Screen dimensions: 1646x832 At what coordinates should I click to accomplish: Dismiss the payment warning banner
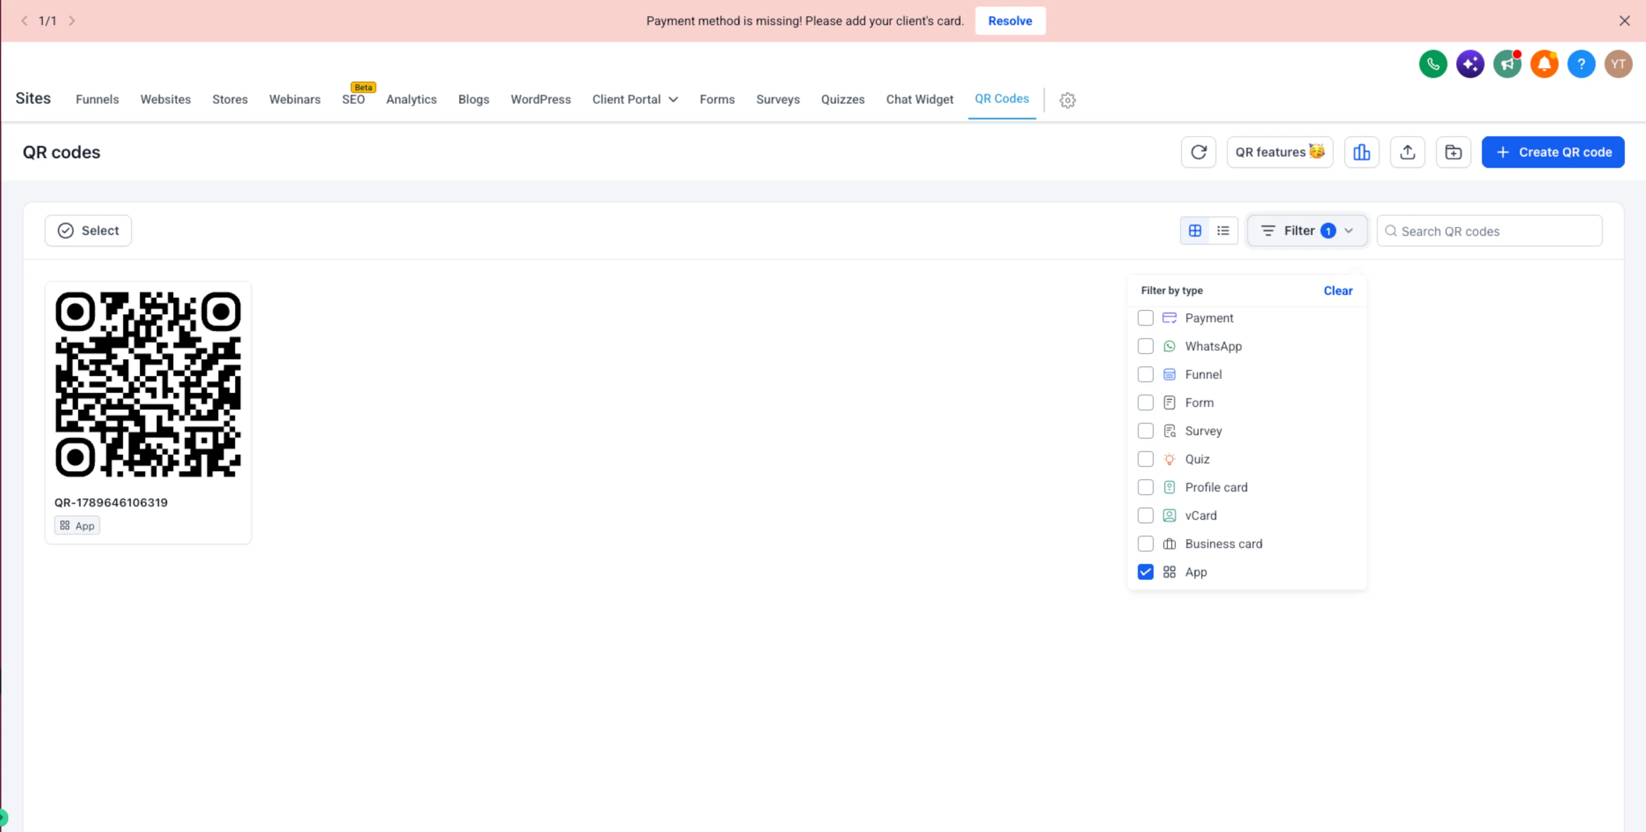[x=1624, y=21]
